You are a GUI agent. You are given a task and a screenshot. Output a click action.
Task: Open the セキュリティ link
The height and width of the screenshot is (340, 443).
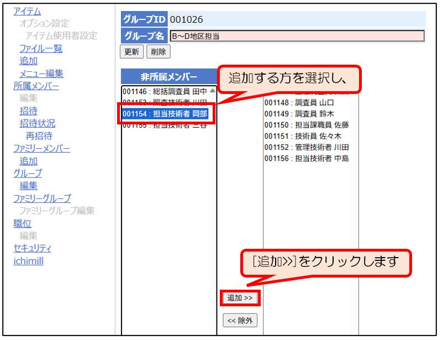point(32,248)
